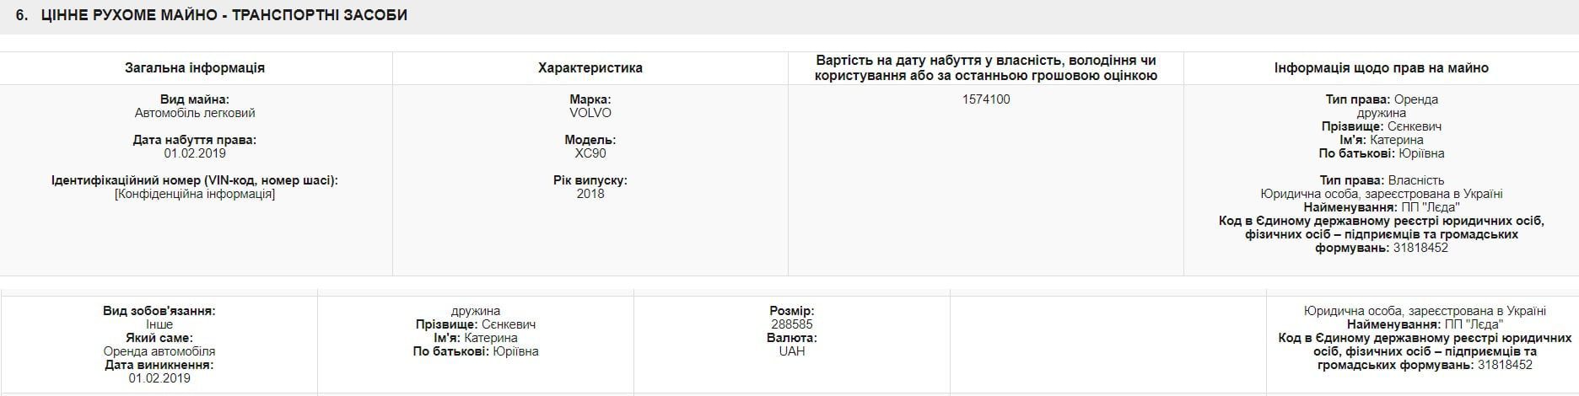Click the 1574100 cost value
Screen dimensions: 1579x396
coord(986,99)
